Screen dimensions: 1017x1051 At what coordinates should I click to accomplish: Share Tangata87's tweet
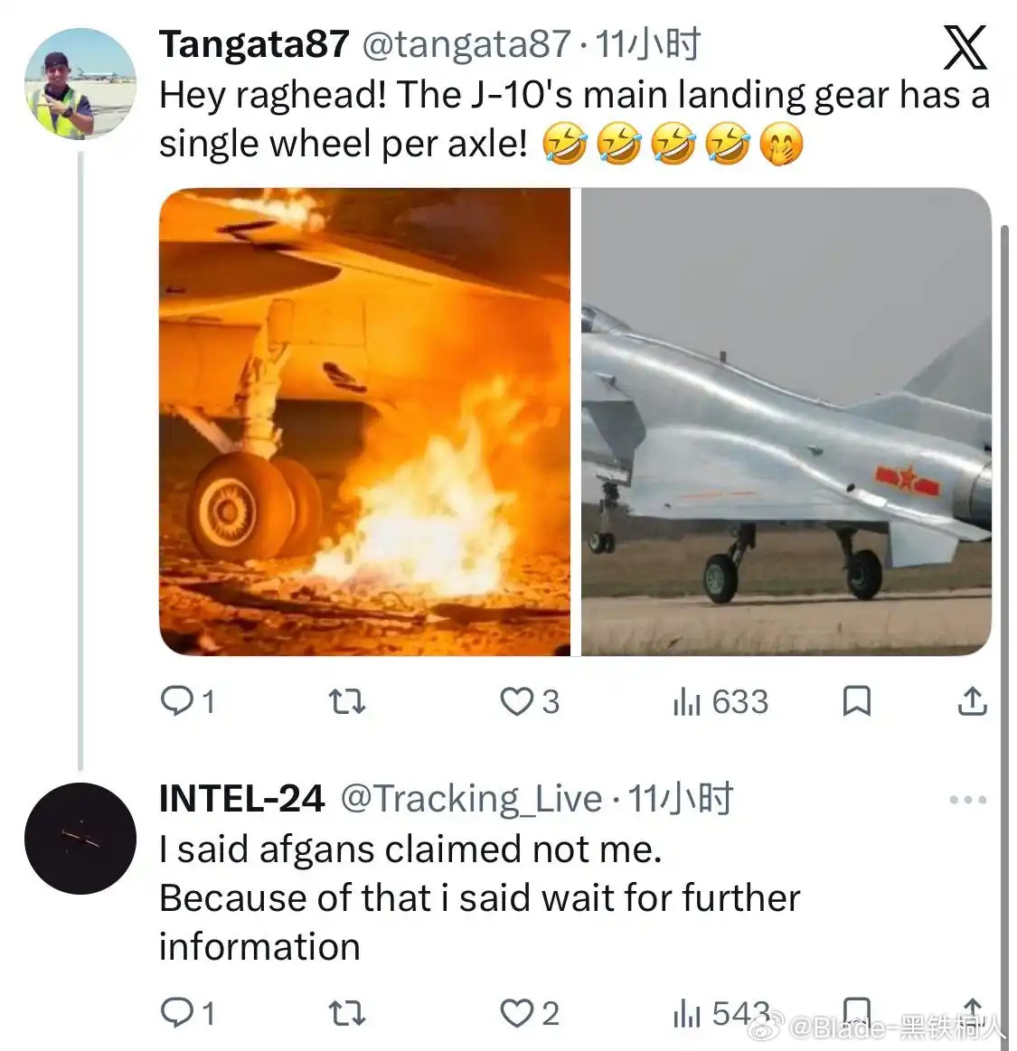click(970, 701)
